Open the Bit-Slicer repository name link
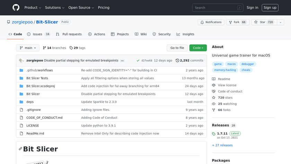Screen dimensions: 291x164 pyautogui.click(x=47, y=22)
